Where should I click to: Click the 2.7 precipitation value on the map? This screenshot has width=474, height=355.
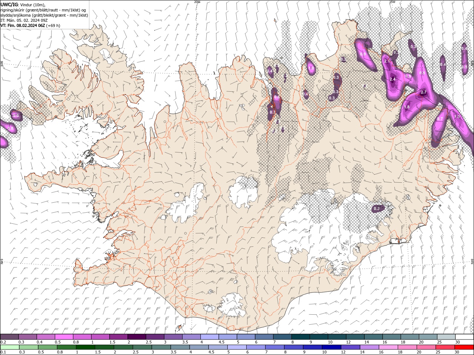click(x=424, y=92)
